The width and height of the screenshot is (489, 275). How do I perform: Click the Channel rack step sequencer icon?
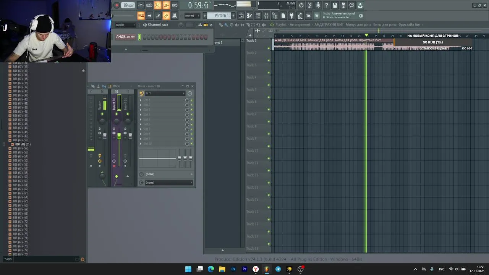tap(206, 25)
